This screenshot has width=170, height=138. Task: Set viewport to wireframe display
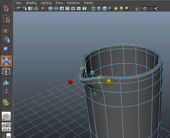[93, 8]
